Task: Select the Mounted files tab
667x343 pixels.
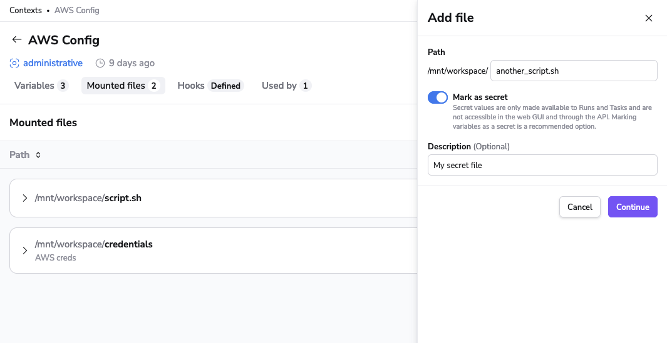Action: pyautogui.click(x=123, y=86)
